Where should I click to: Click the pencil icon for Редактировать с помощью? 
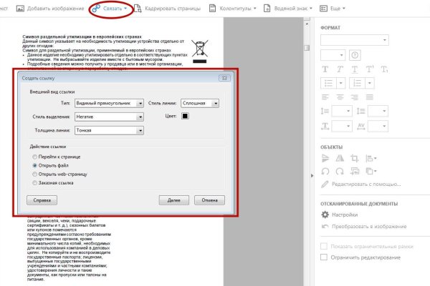coord(325,184)
